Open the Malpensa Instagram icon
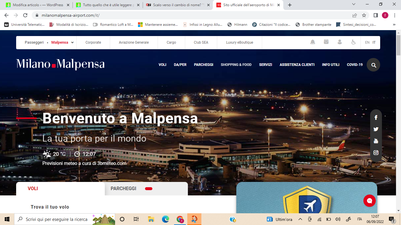 (376, 153)
